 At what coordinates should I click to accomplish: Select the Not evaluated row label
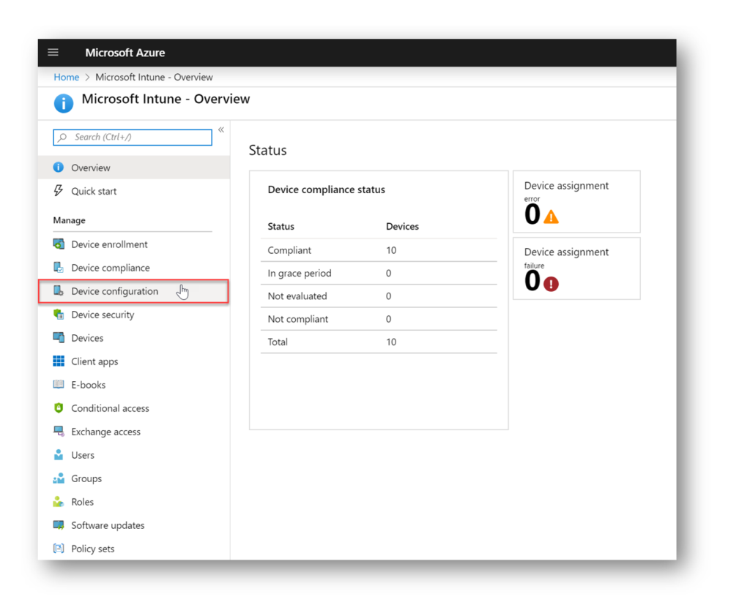[297, 296]
